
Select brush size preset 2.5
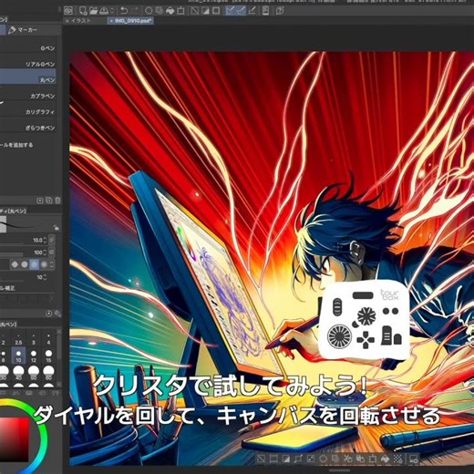[x=18, y=338]
